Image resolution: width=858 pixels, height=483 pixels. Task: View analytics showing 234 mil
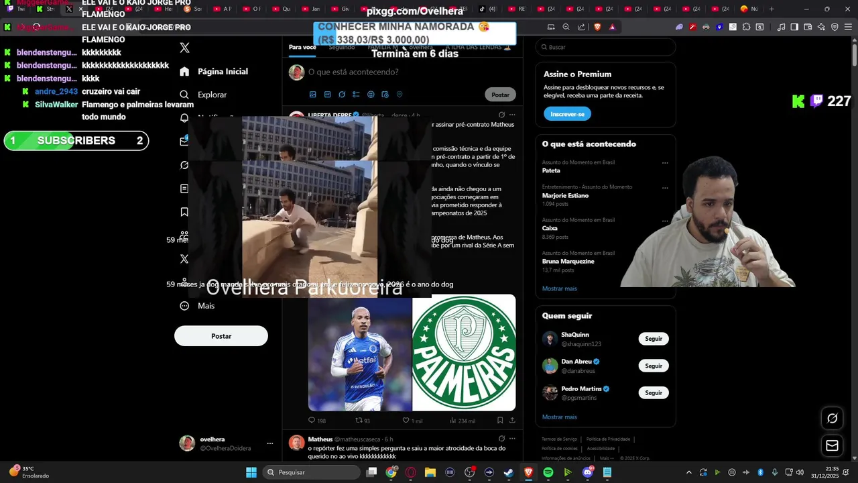463,421
